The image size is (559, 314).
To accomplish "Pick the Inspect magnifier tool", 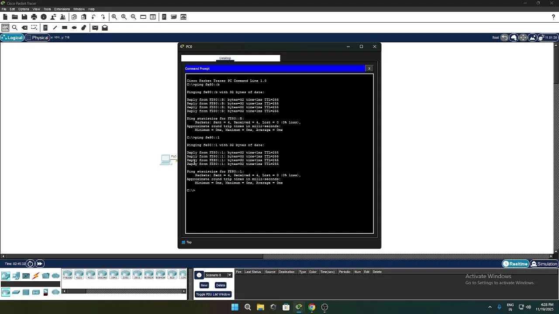I will [15, 27].
